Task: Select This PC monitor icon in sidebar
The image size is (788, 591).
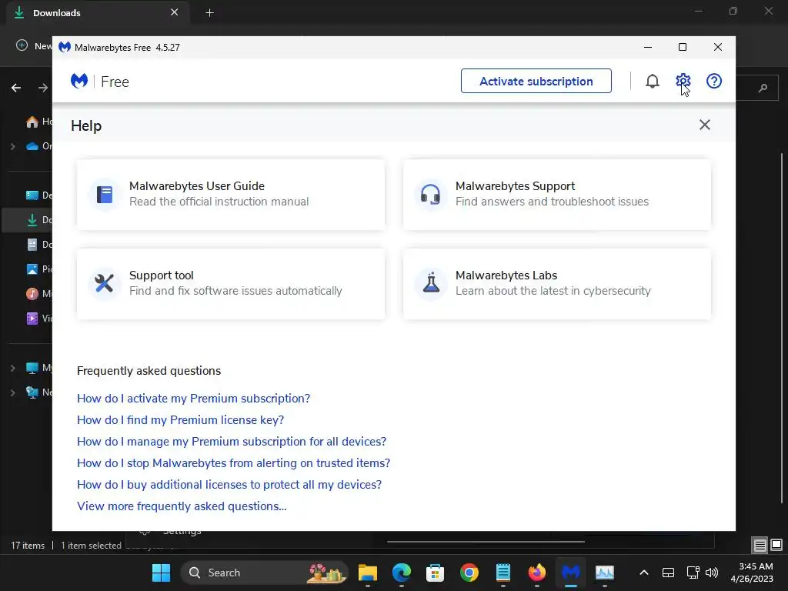Action: click(32, 368)
